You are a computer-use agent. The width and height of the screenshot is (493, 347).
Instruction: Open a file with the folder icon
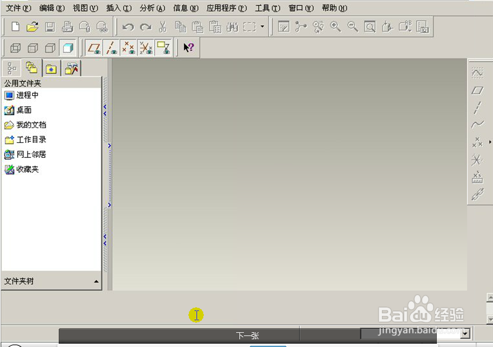pyautogui.click(x=32, y=26)
